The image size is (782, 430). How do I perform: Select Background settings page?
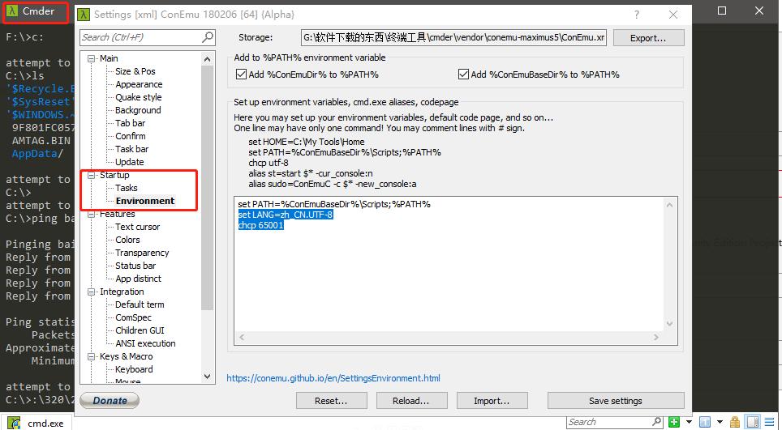(138, 110)
